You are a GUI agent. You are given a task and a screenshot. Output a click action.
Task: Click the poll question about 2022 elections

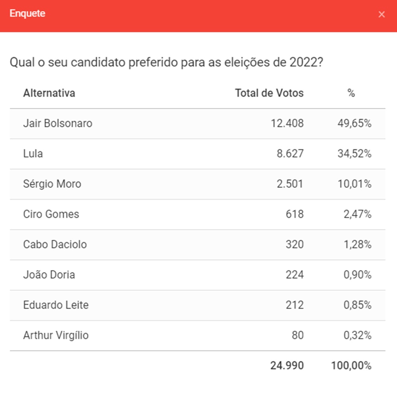165,63
